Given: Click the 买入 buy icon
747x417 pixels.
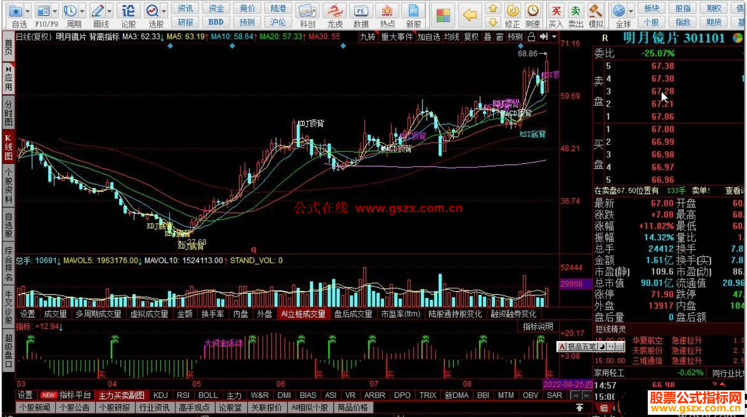Looking at the screenshot, I should pos(556,11).
